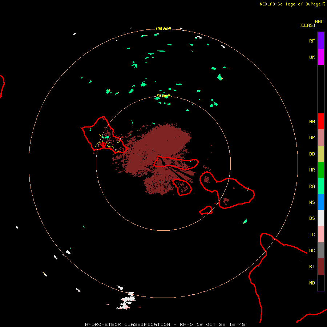
Task: Click the "[CLAS]" units label
Action: (x=307, y=25)
